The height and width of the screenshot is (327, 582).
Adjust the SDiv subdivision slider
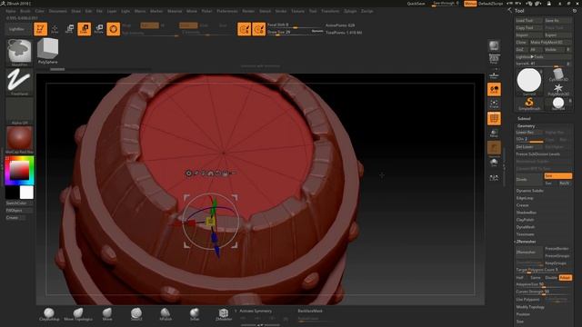coord(529,139)
